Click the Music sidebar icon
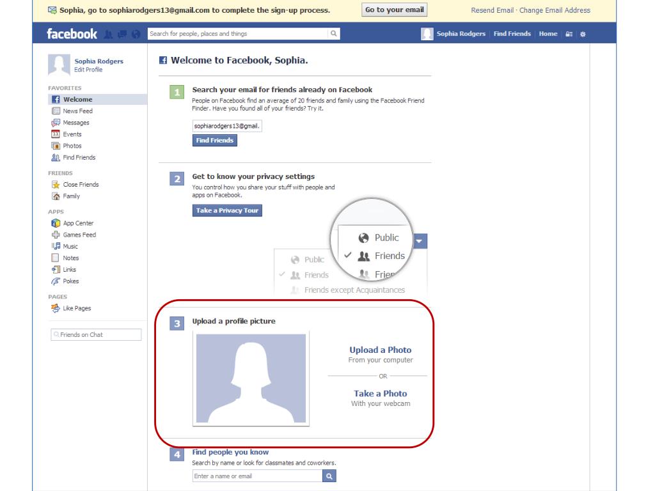 click(x=56, y=246)
